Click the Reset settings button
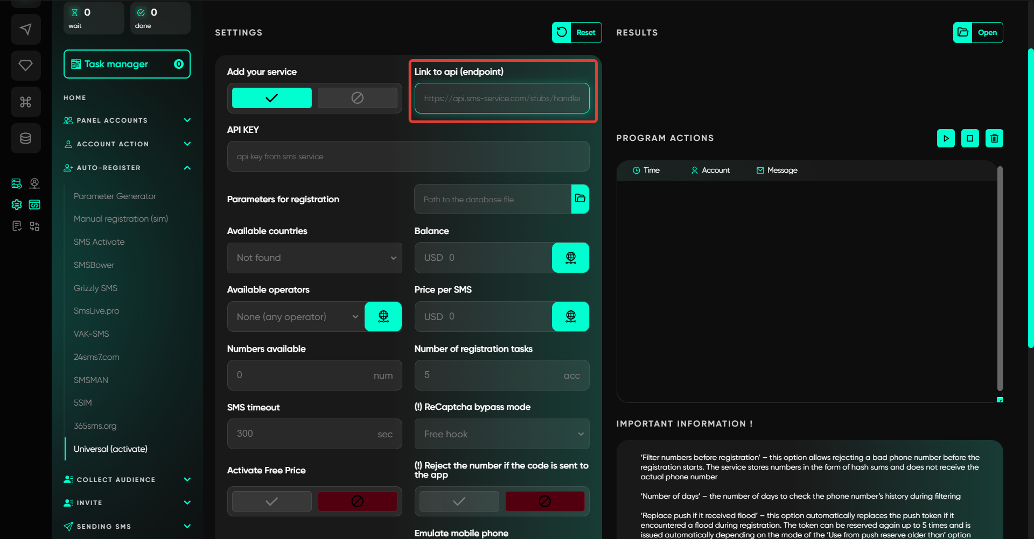The image size is (1034, 539). click(577, 32)
